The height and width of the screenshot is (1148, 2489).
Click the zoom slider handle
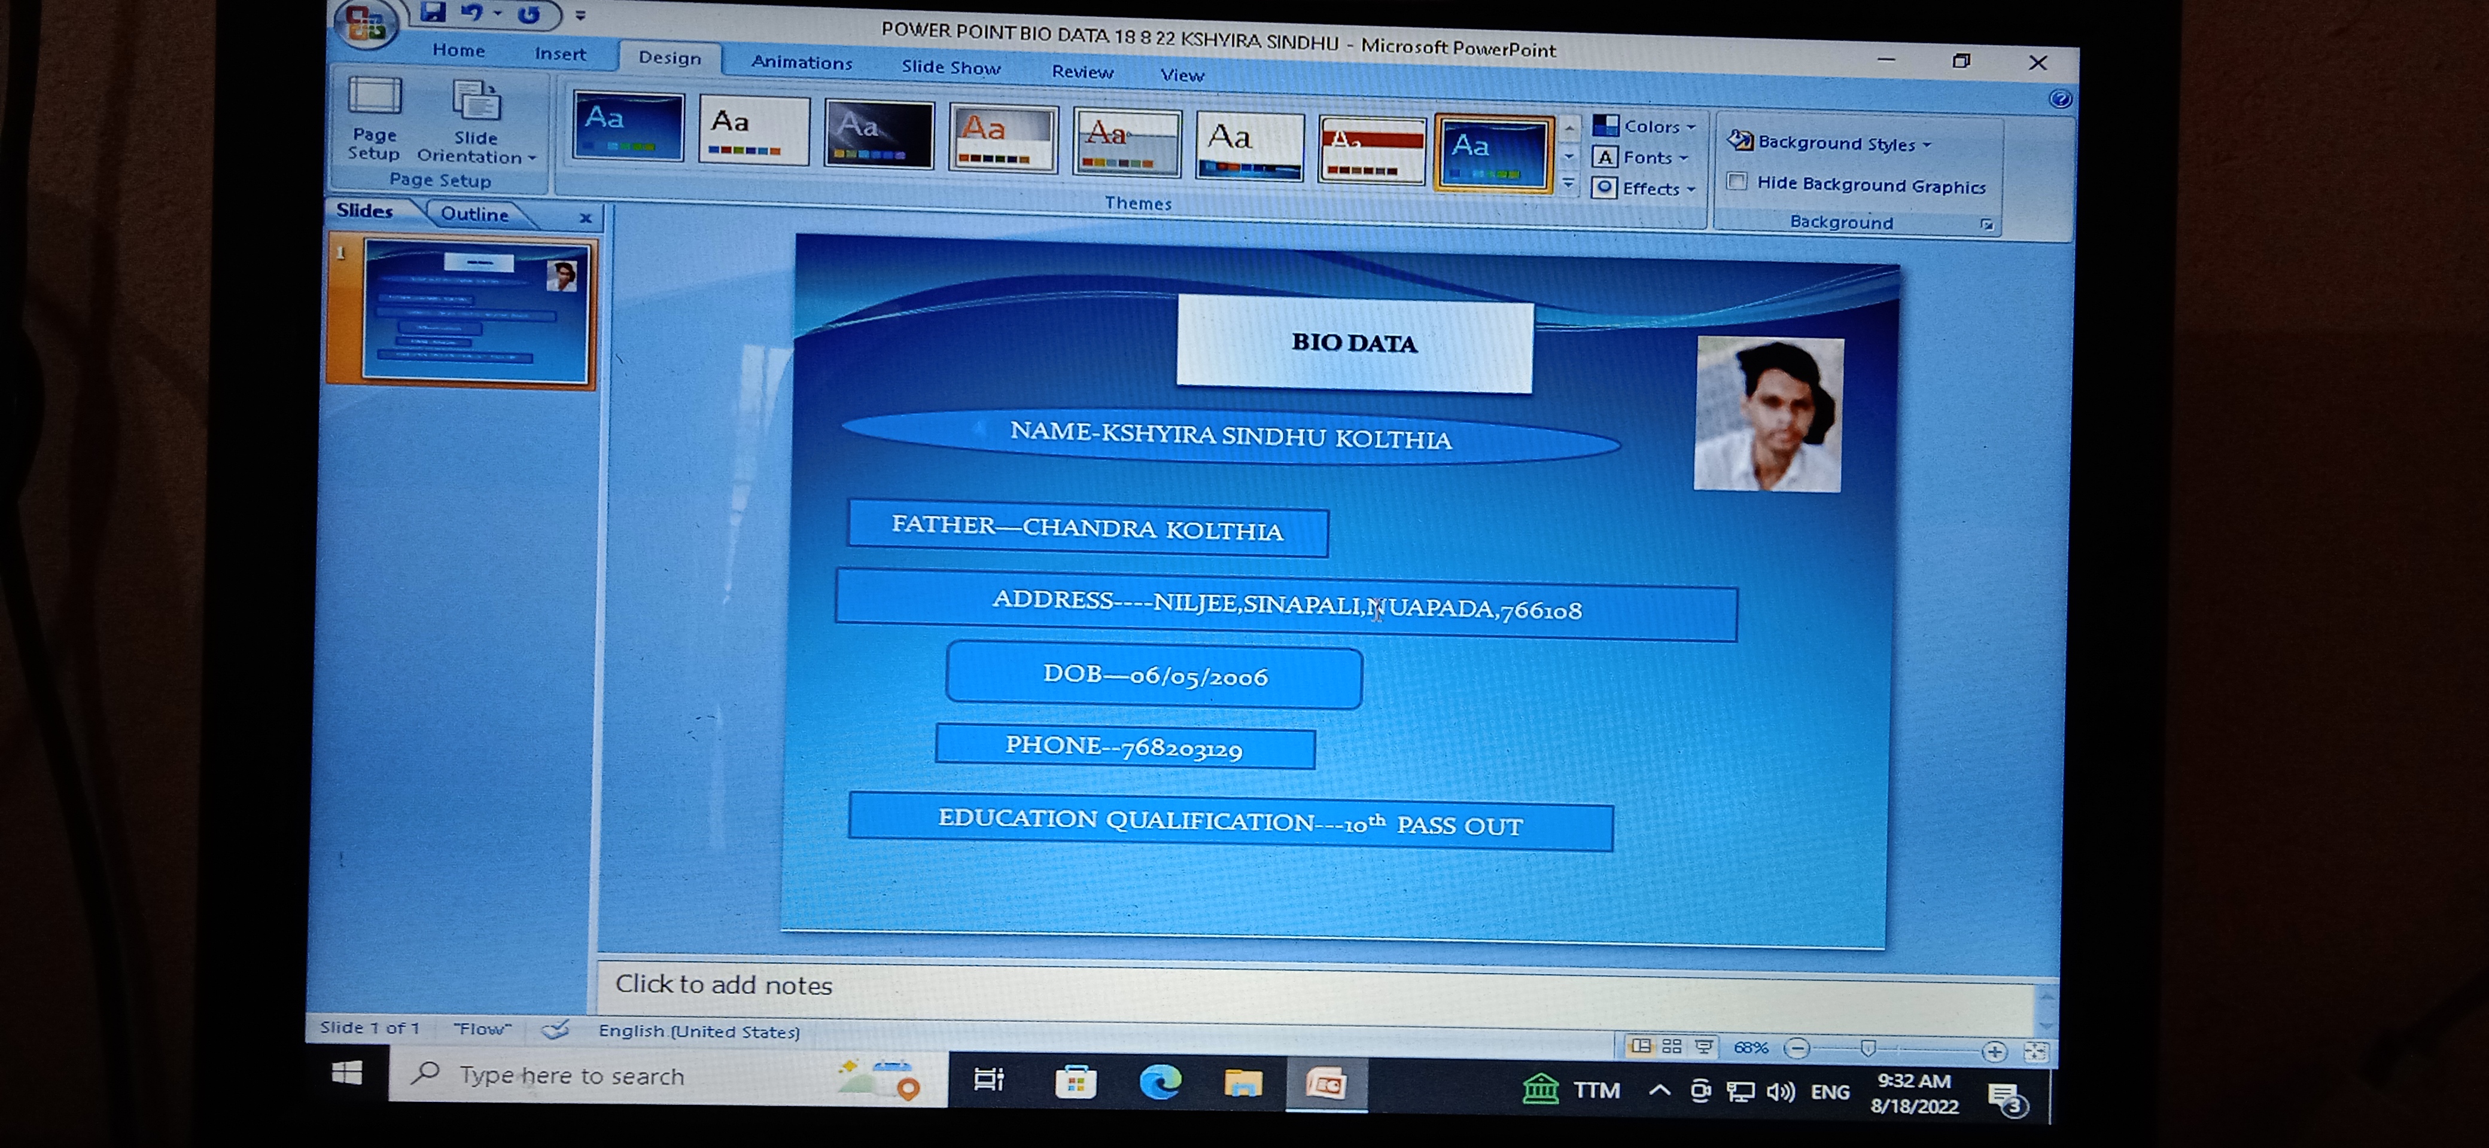[x=1868, y=1049]
